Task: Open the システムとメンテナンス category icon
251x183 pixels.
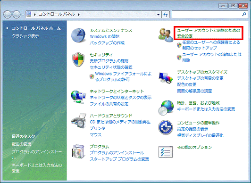Action: pyautogui.click(x=78, y=35)
